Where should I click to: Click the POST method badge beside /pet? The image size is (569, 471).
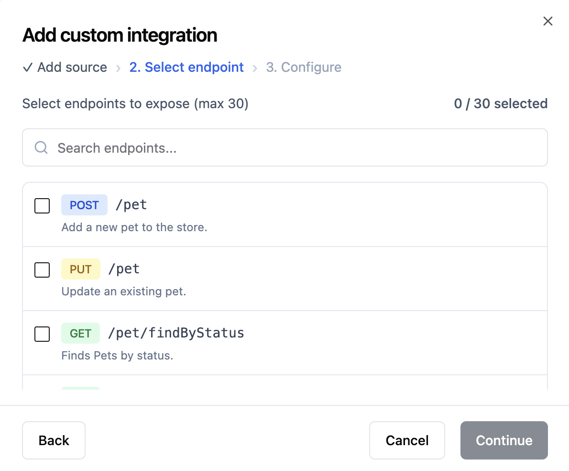(x=84, y=205)
